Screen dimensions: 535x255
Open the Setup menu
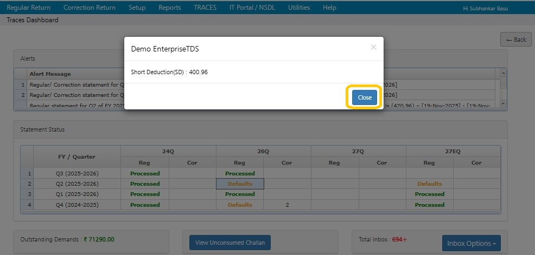[137, 8]
